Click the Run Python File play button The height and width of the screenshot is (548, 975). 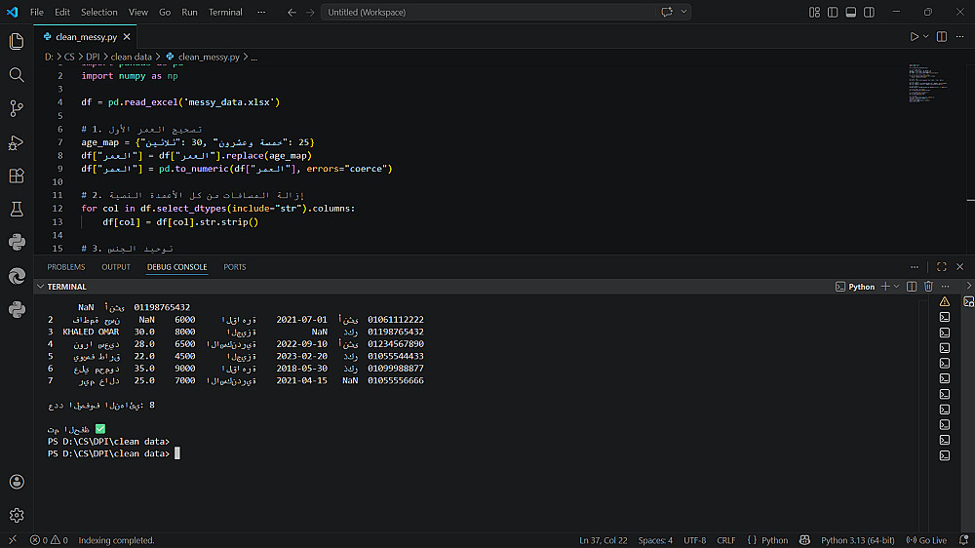(x=915, y=36)
